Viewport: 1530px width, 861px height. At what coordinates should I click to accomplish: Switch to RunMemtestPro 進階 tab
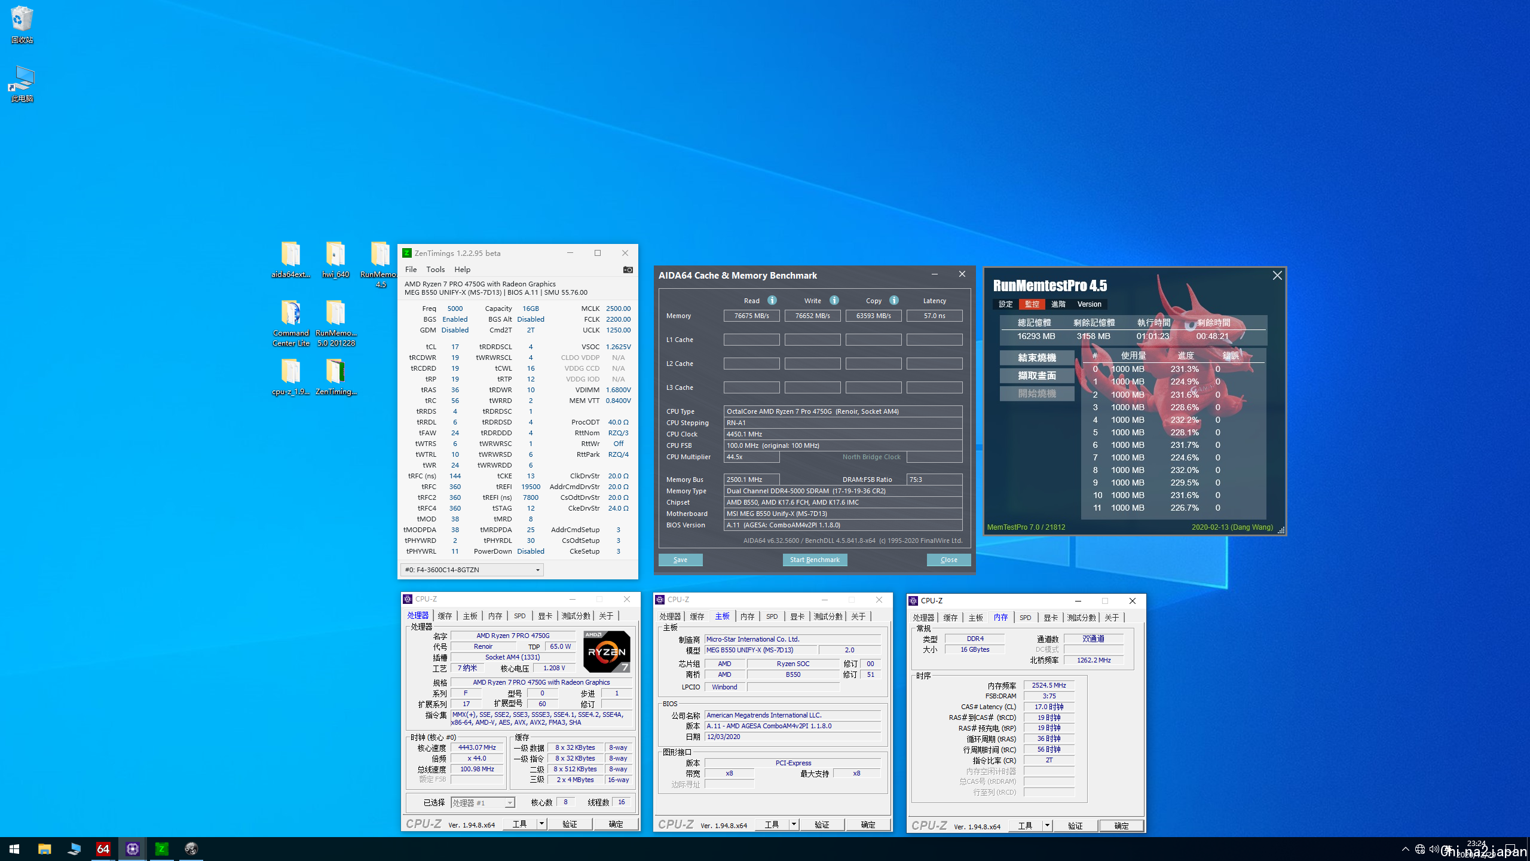[x=1058, y=304]
